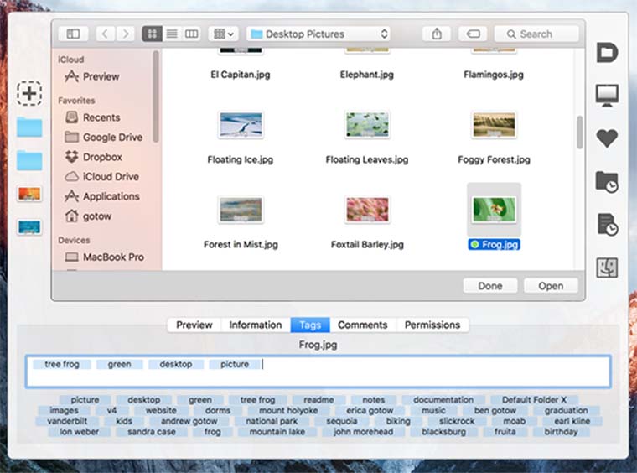The width and height of the screenshot is (637, 473).
Task: Go back to previous folder
Action: pos(106,34)
